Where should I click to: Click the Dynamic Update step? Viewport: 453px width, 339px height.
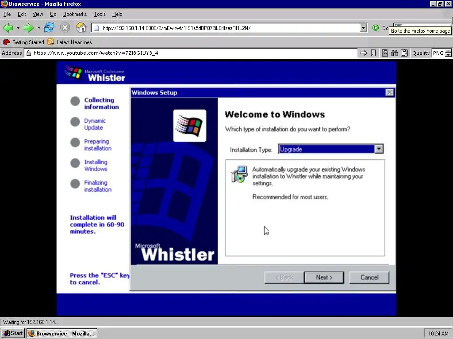tap(95, 124)
